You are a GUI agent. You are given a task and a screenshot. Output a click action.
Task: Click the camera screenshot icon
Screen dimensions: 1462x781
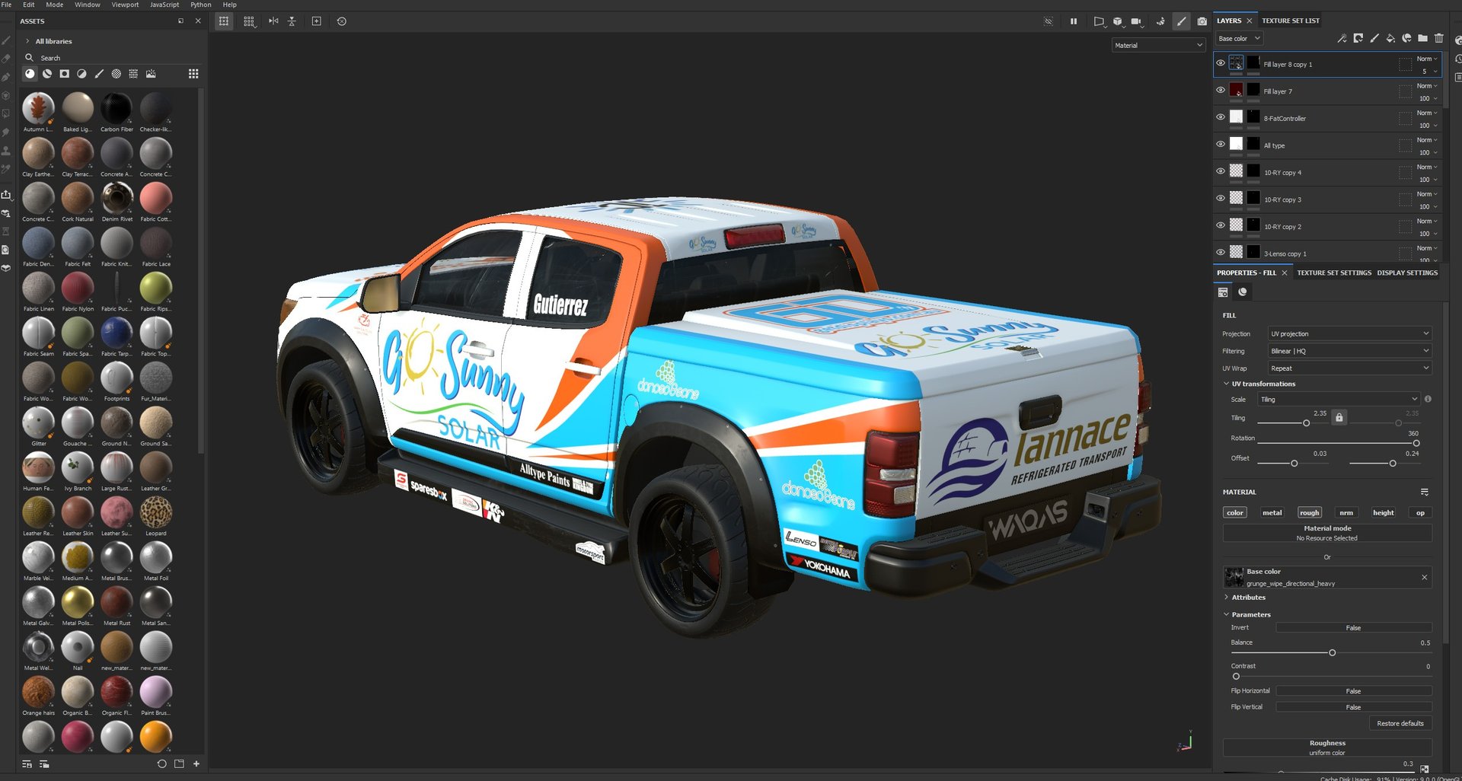pyautogui.click(x=1202, y=21)
